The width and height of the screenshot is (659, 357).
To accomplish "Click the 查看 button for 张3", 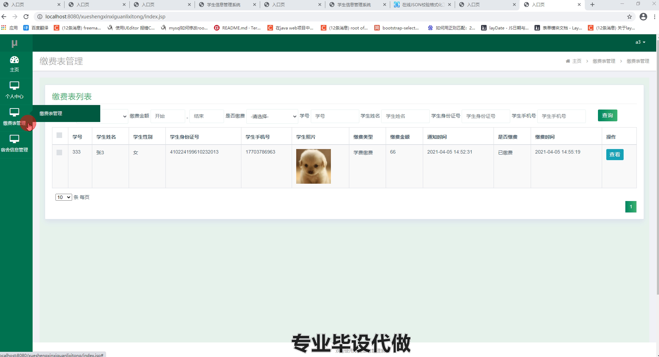I will point(615,155).
